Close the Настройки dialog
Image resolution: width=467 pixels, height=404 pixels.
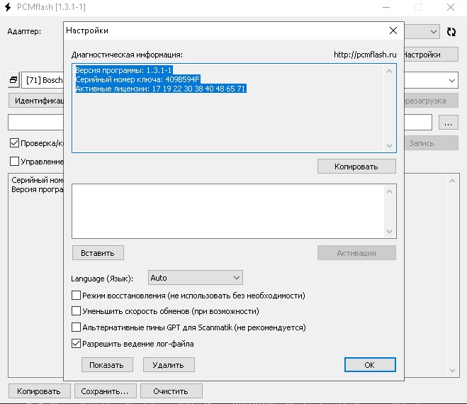[393, 30]
